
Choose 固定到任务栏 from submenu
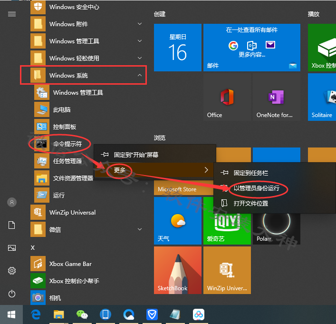[275, 173]
